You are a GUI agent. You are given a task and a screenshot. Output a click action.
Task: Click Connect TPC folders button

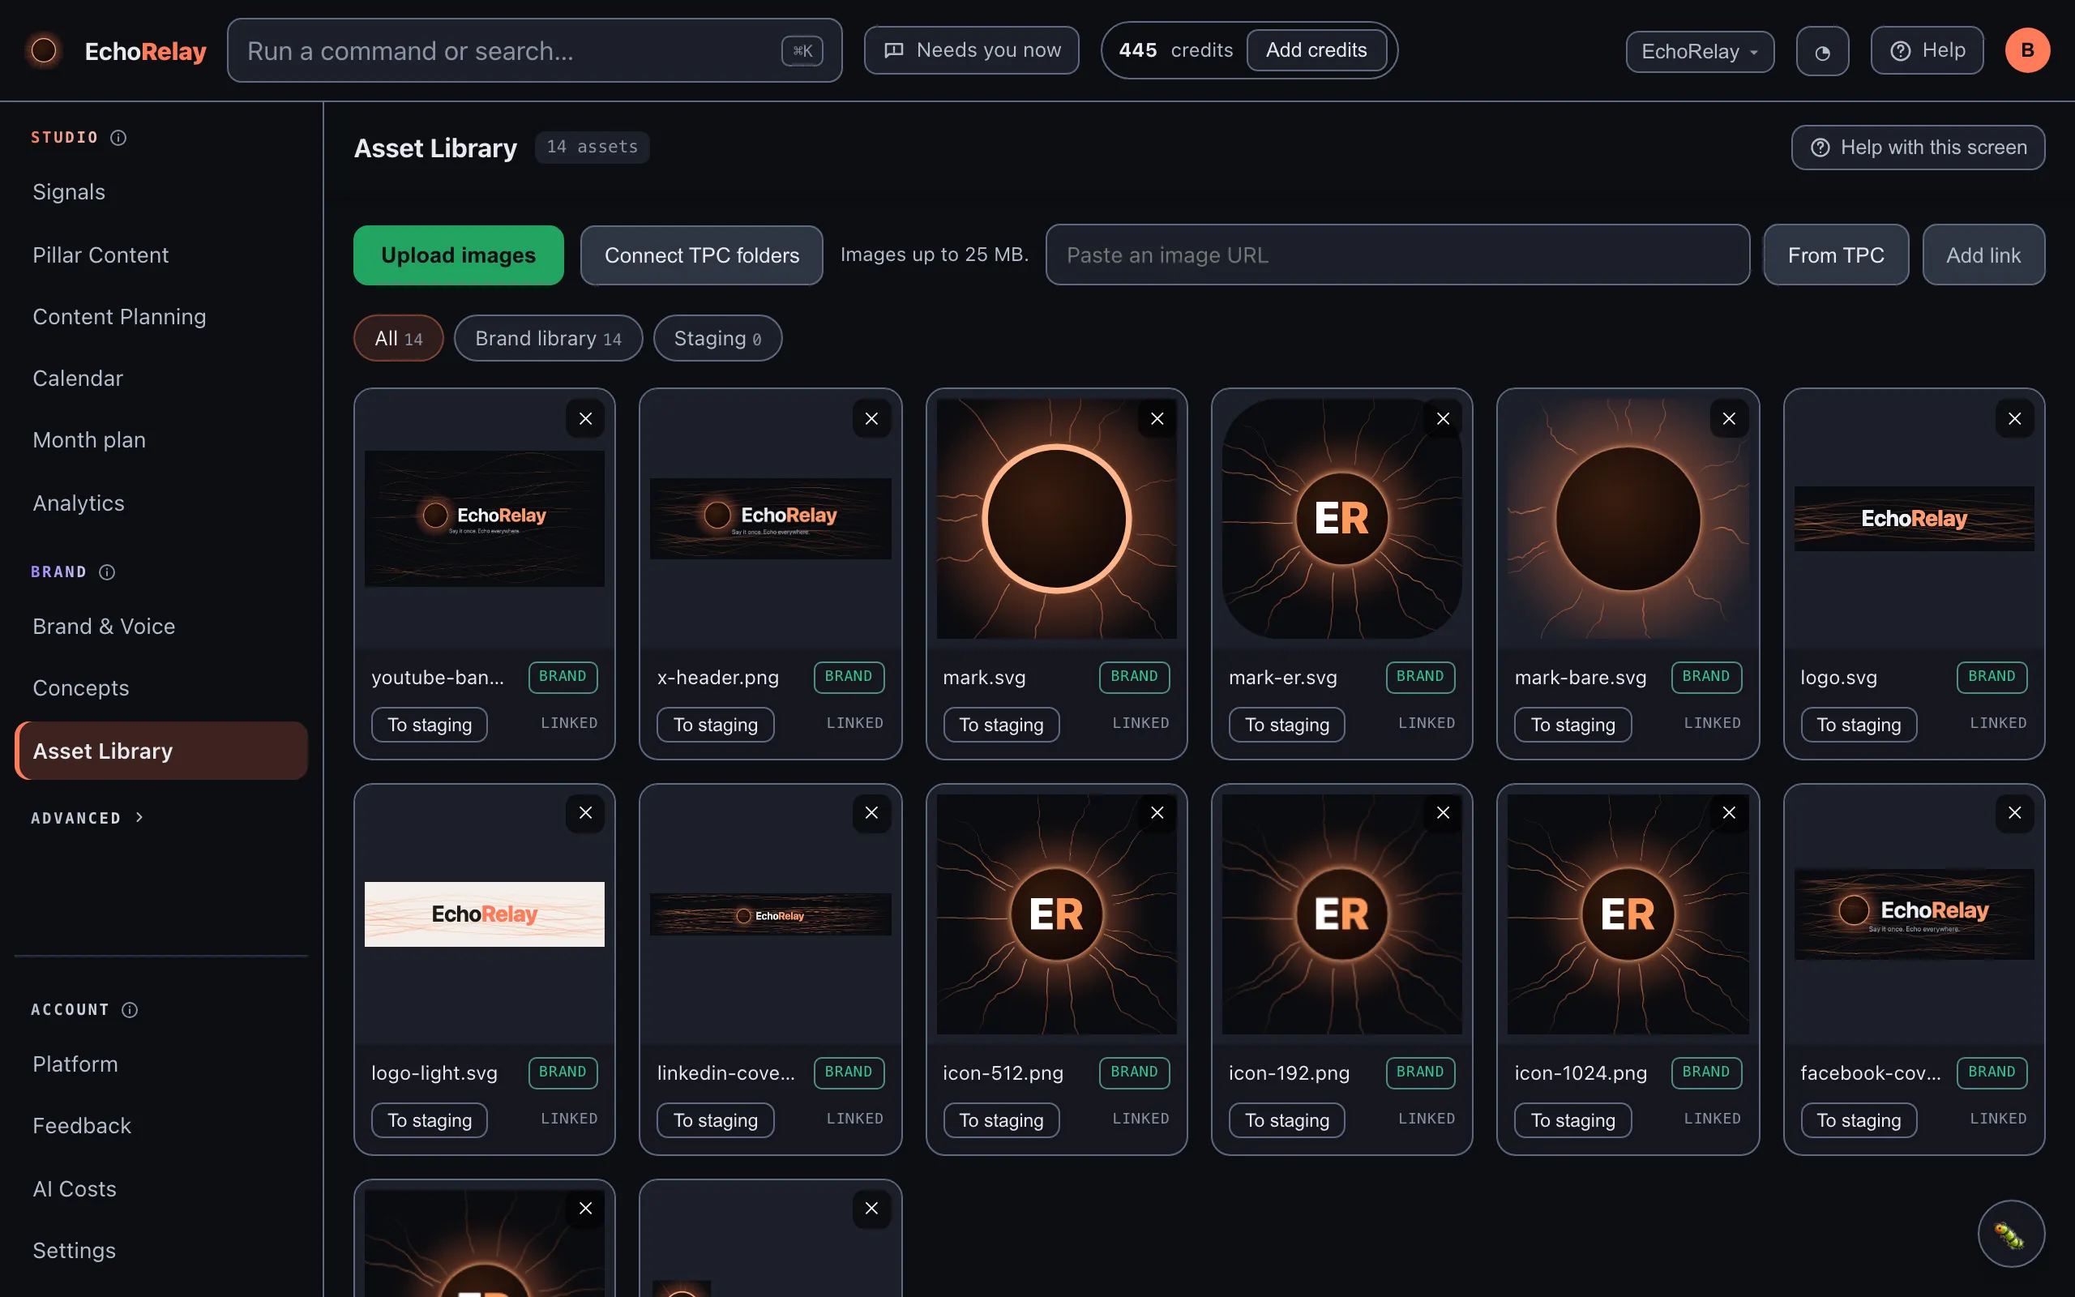pos(701,255)
